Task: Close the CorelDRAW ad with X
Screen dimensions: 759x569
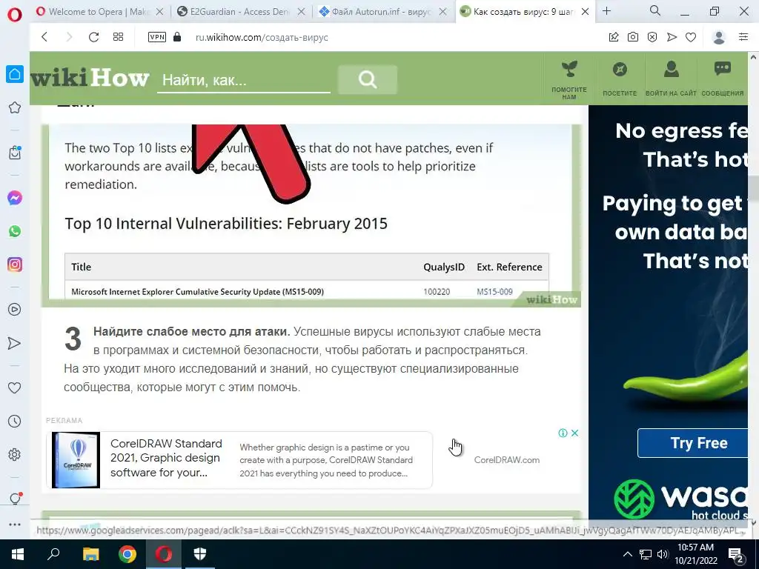Action: pyautogui.click(x=574, y=433)
